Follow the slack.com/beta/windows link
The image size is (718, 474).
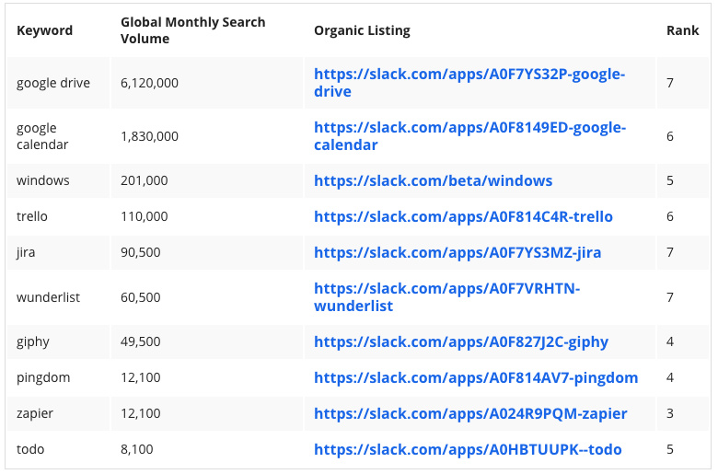pos(434,181)
